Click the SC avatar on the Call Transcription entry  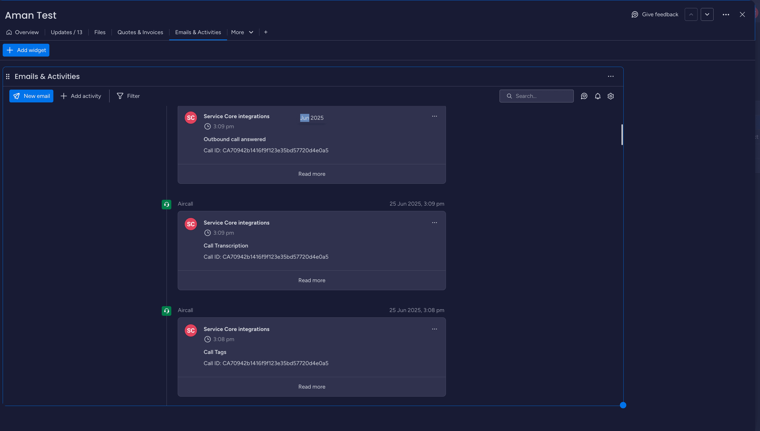(191, 224)
